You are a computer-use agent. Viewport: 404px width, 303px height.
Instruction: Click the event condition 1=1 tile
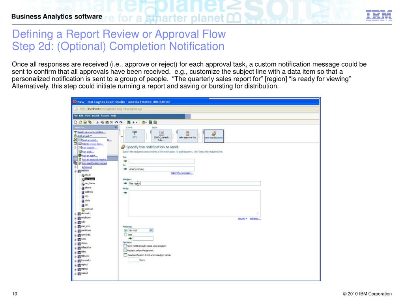coord(135,136)
